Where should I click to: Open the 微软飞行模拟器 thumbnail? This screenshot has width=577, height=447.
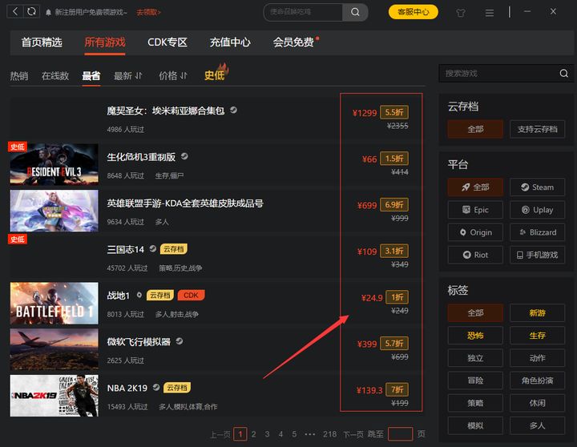click(54, 349)
